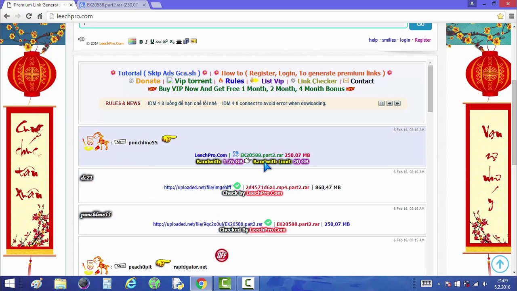The height and width of the screenshot is (291, 517).
Task: Open the List Vip menu link
Action: (273, 81)
